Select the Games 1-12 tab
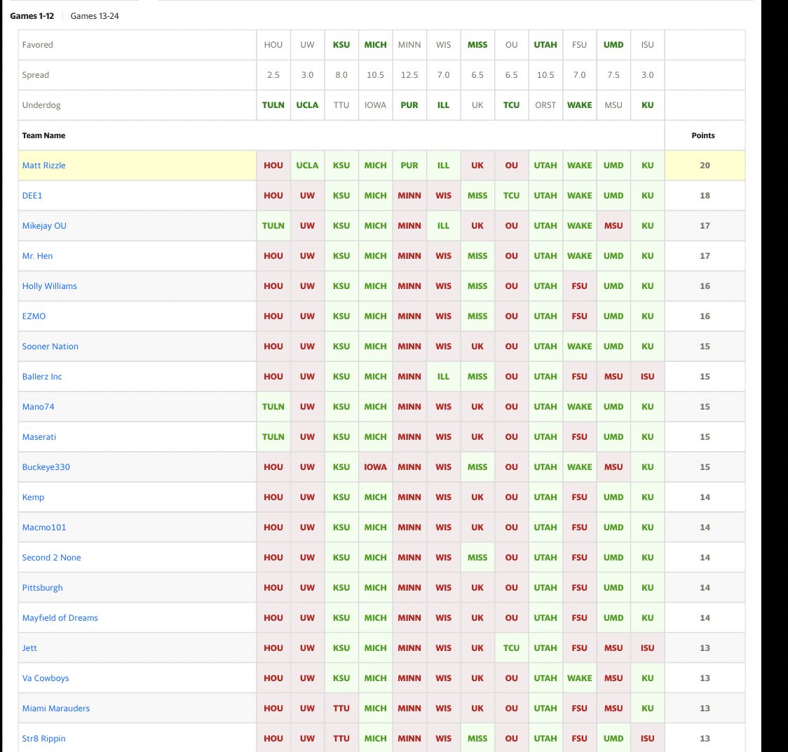This screenshot has width=788, height=752. tap(32, 16)
